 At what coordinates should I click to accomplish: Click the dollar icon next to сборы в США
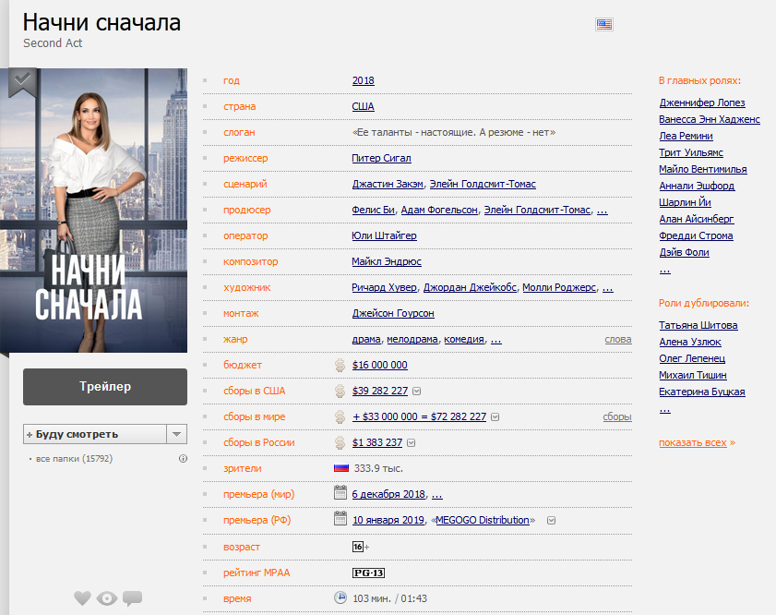tap(340, 391)
